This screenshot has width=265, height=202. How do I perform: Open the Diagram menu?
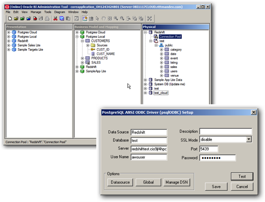point(60,12)
